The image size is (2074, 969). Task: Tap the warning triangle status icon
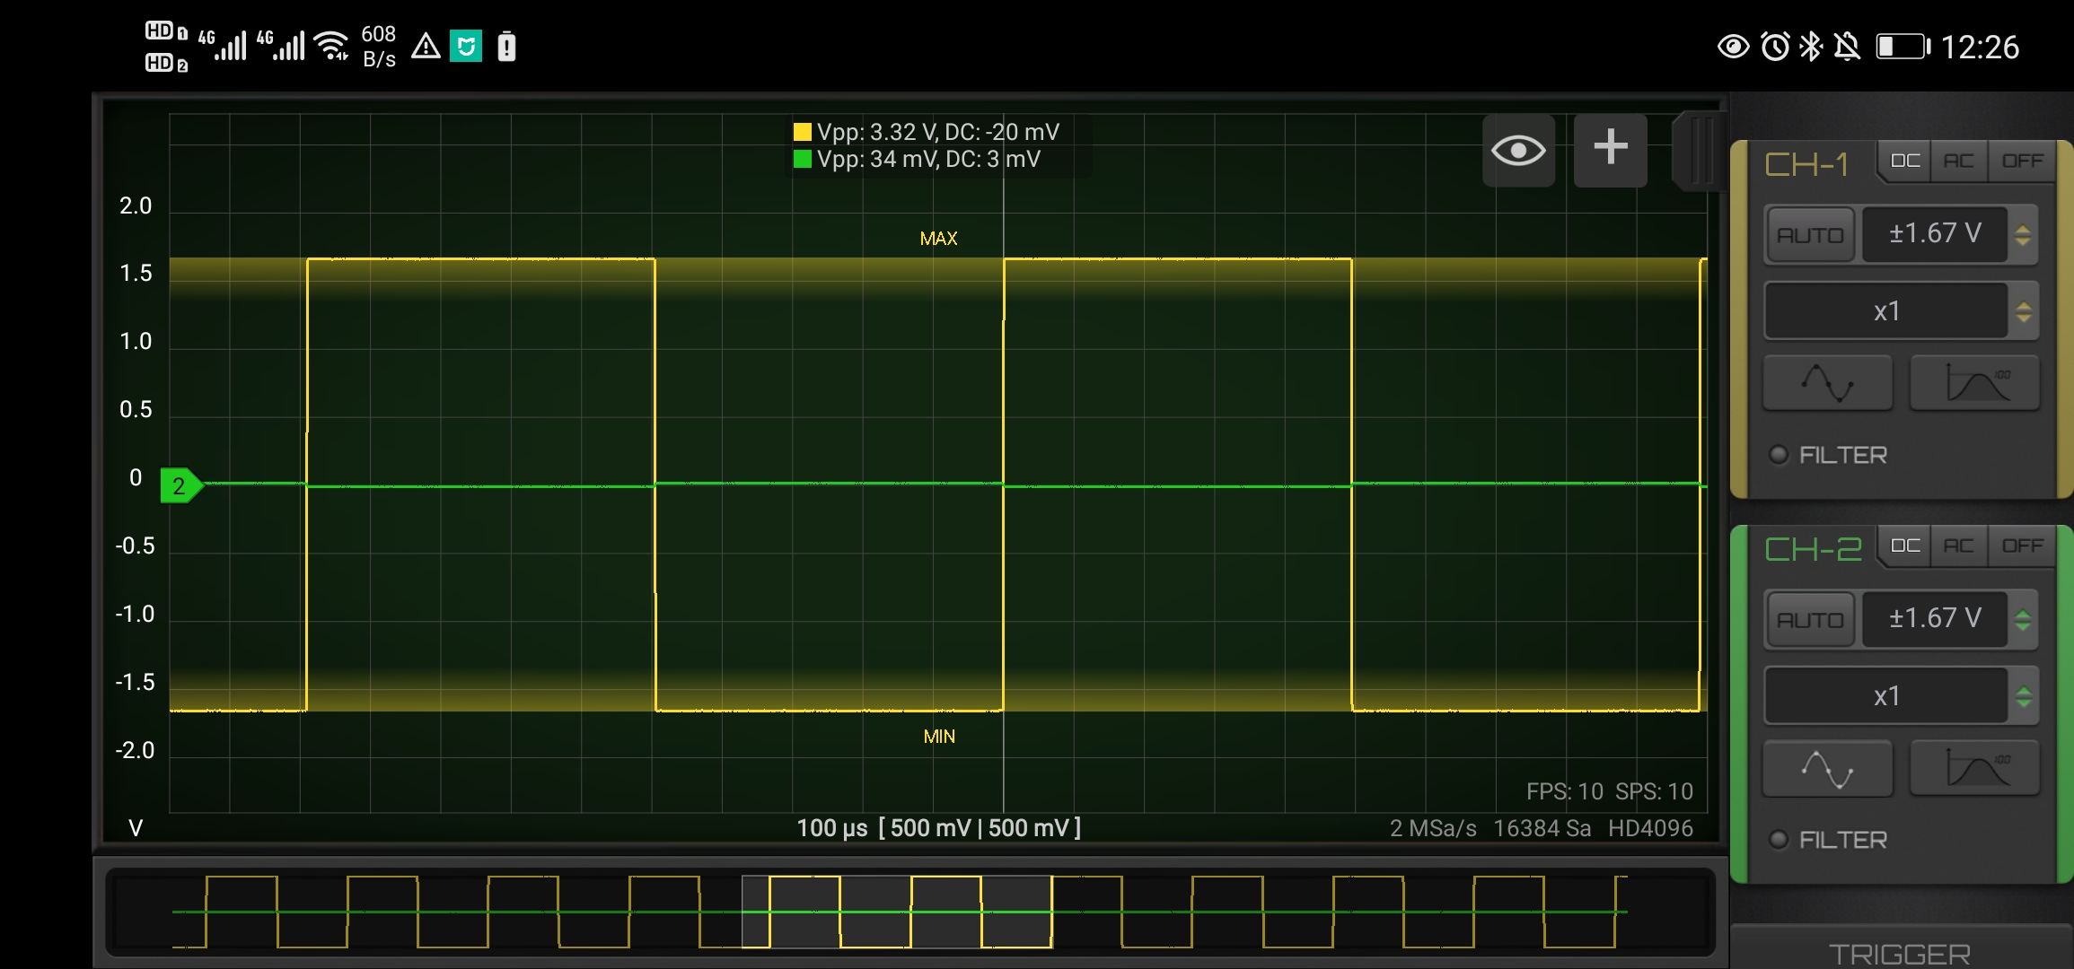pos(426,46)
